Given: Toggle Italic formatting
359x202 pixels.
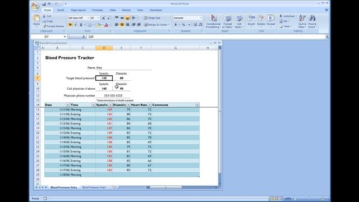Looking at the screenshot, I should 76,25.
